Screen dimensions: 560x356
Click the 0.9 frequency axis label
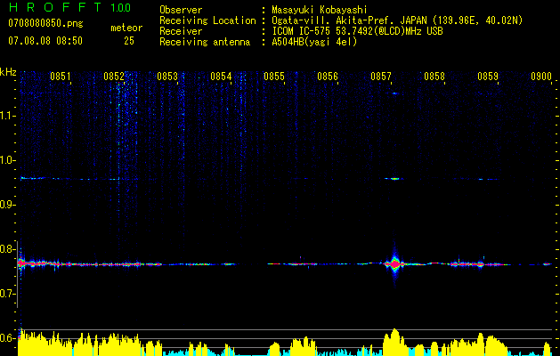[x=7, y=205]
